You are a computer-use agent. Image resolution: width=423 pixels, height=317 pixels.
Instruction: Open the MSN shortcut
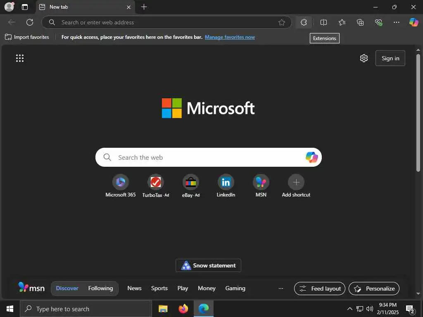pyautogui.click(x=261, y=186)
